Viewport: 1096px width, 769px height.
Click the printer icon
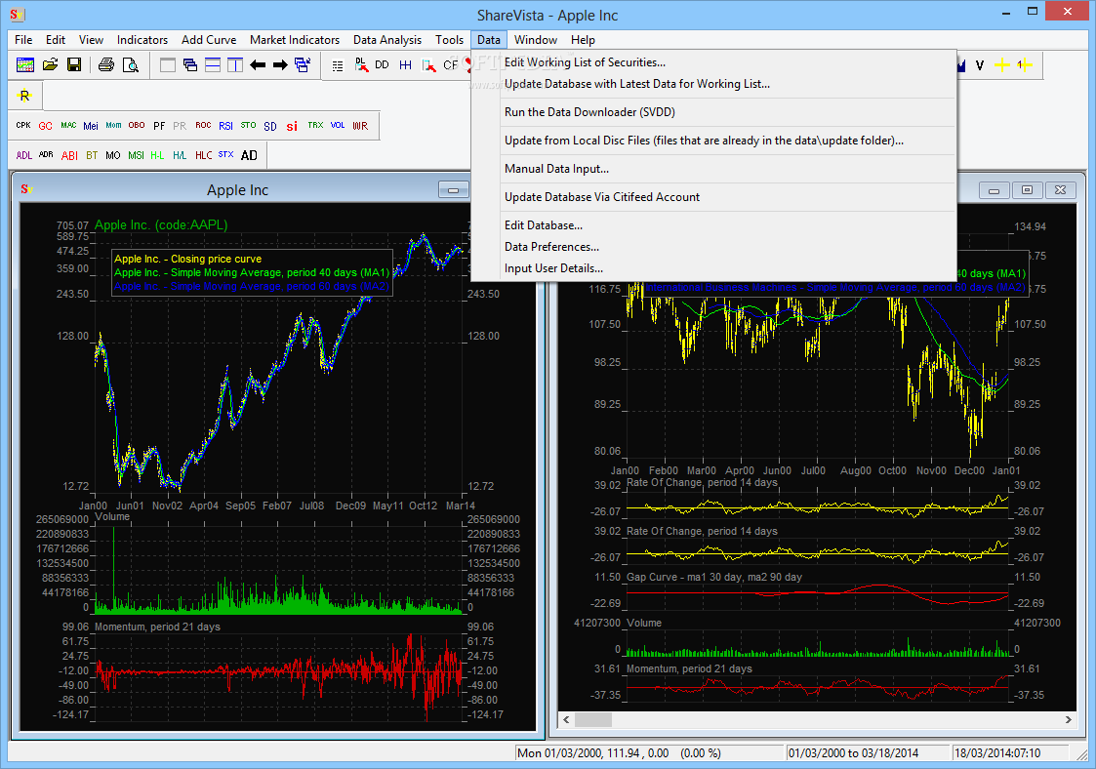[x=106, y=65]
